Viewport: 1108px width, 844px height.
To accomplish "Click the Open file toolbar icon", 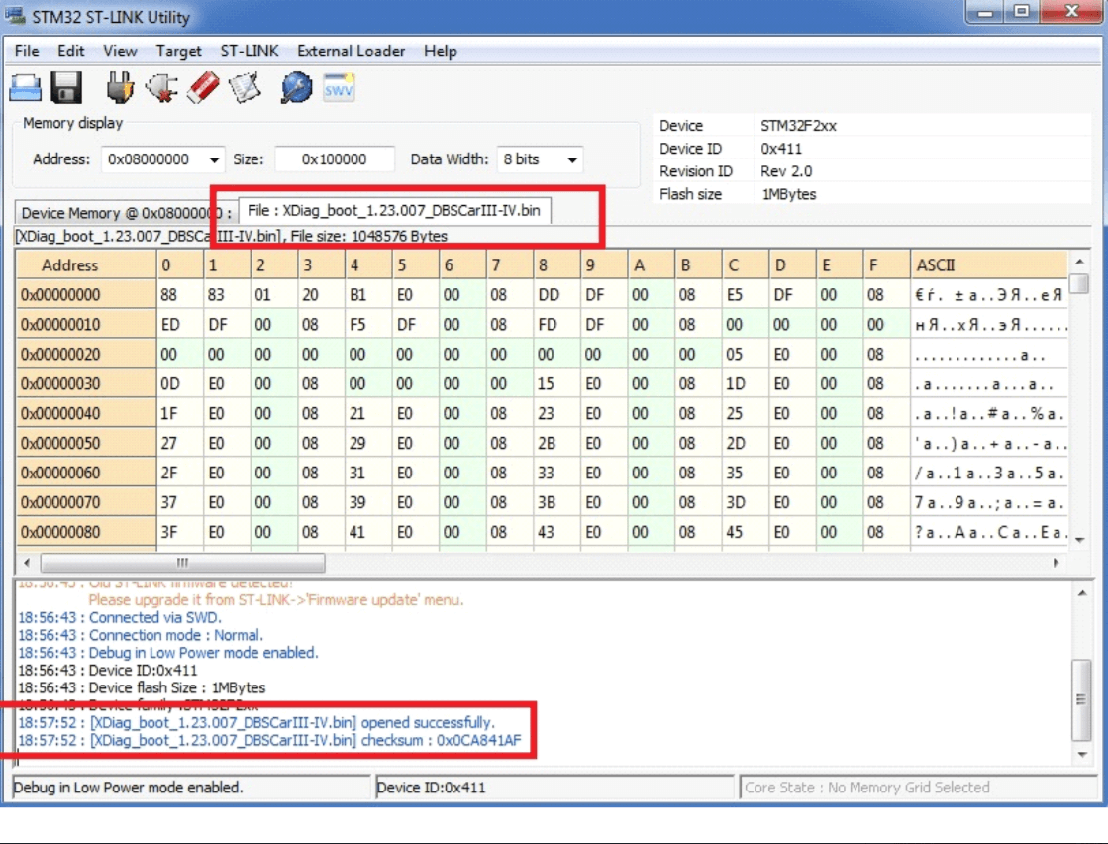I will pyautogui.click(x=26, y=88).
